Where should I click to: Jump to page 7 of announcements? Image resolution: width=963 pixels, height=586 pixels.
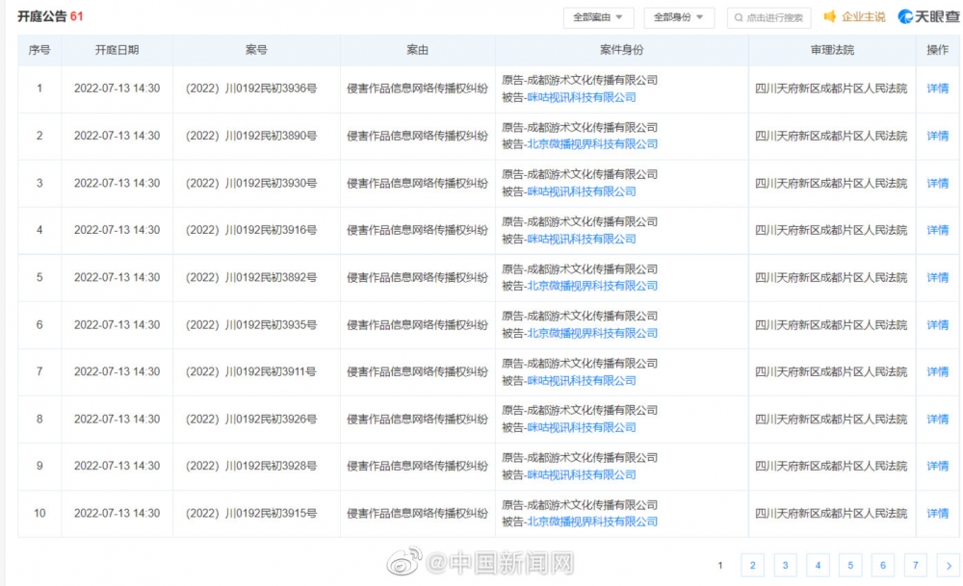[x=916, y=566]
